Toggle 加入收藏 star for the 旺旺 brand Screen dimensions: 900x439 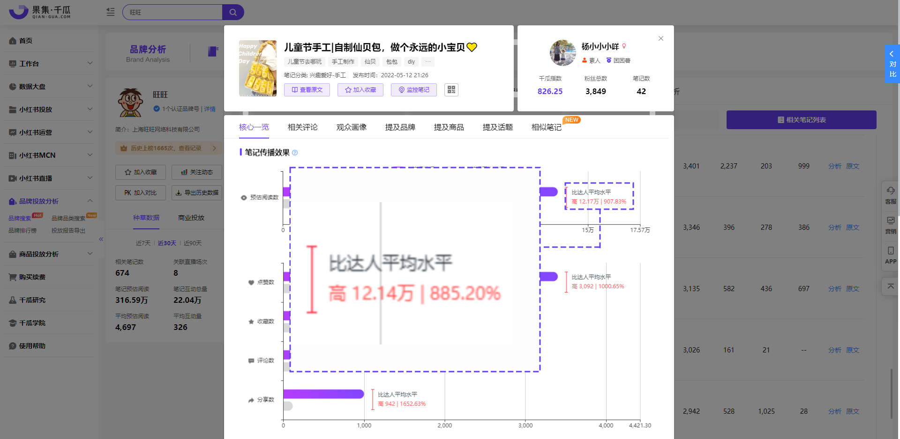(x=140, y=172)
